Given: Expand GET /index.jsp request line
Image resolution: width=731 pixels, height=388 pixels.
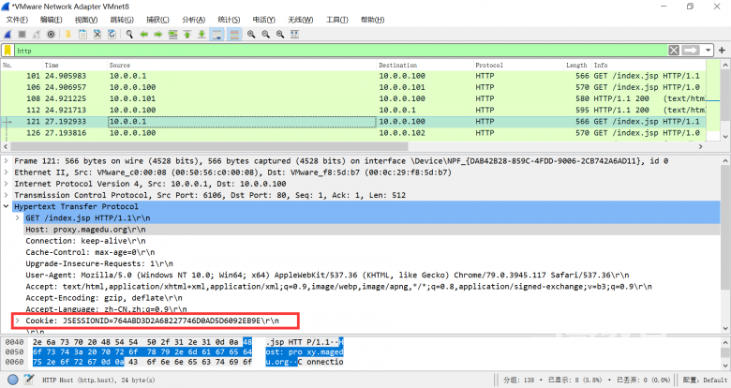Looking at the screenshot, I should click(x=17, y=217).
